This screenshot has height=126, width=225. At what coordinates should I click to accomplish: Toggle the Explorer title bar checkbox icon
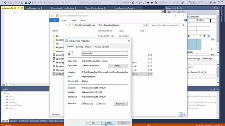point(57,16)
